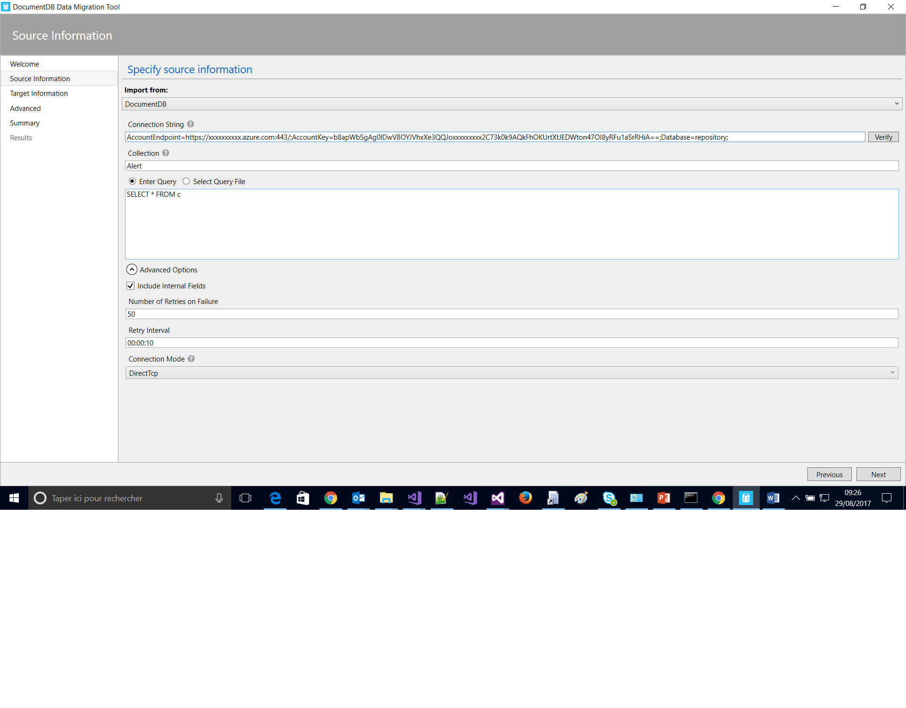906x708 pixels.
Task: Open Microsoft Edge from the taskbar
Action: point(275,498)
